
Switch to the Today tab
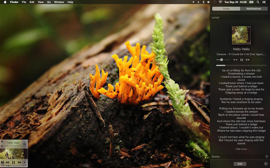(226, 9)
